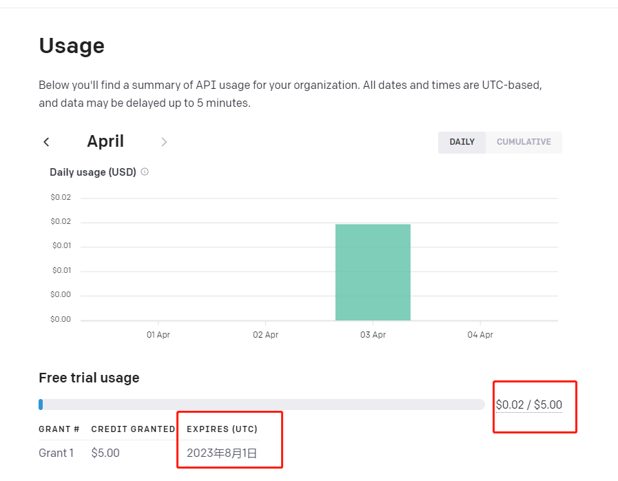
Task: Select the Grant 1 row cell
Action: click(56, 453)
